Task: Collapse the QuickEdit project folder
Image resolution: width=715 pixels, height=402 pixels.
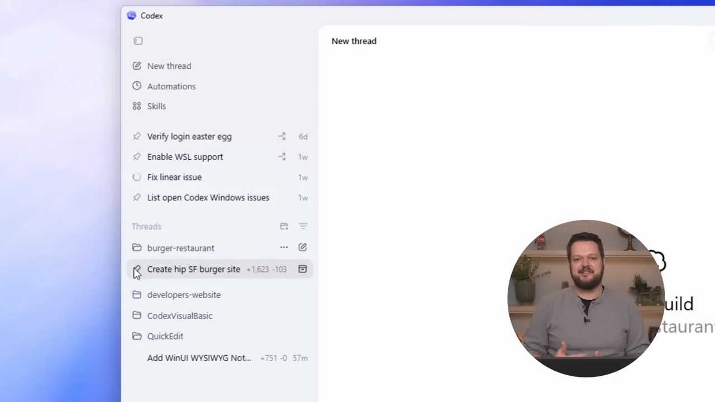Action: (137, 336)
